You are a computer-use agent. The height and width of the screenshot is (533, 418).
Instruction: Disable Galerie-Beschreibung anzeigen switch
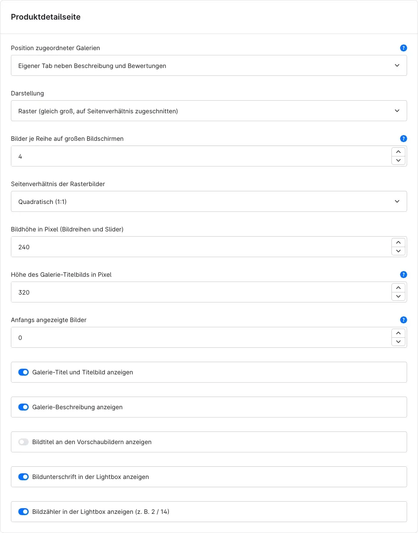(x=24, y=407)
